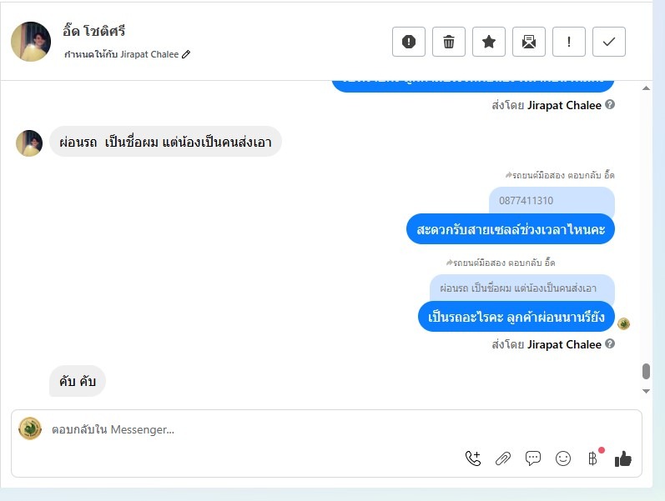The width and height of the screenshot is (665, 501).
Task: Attach a file with paperclip icon
Action: click(x=503, y=458)
